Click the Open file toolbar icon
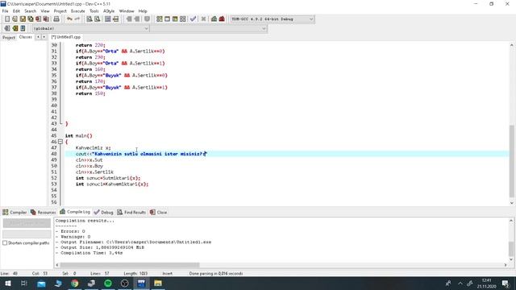Screen dimensions: 516x290 15,19
